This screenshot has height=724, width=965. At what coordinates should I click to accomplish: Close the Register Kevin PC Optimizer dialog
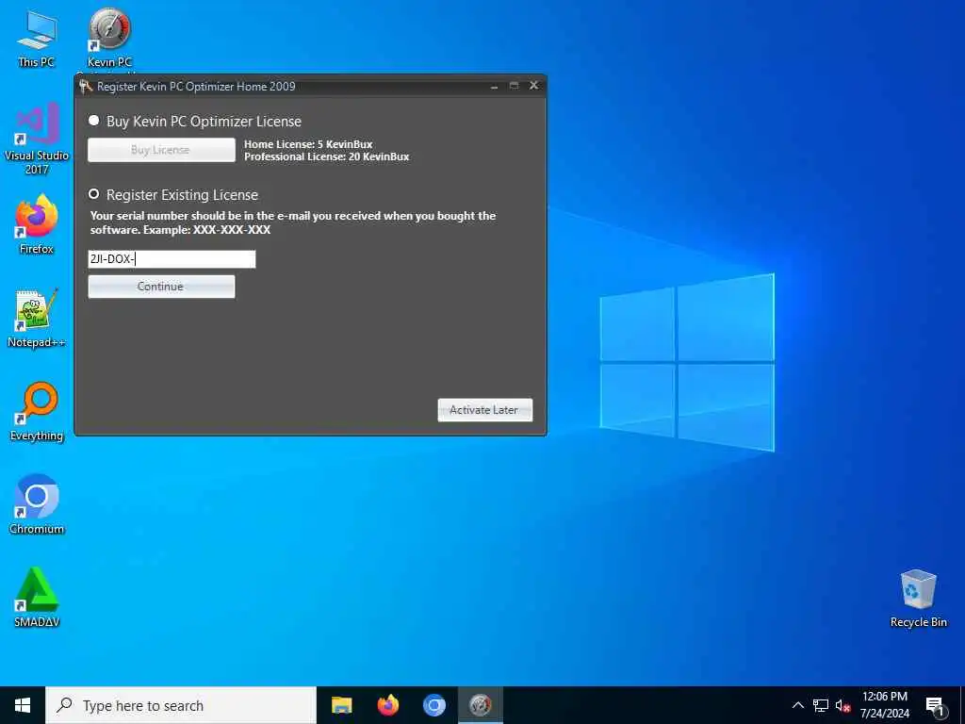pos(533,86)
